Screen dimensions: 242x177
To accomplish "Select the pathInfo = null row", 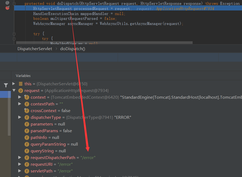I will pos(127,138).
